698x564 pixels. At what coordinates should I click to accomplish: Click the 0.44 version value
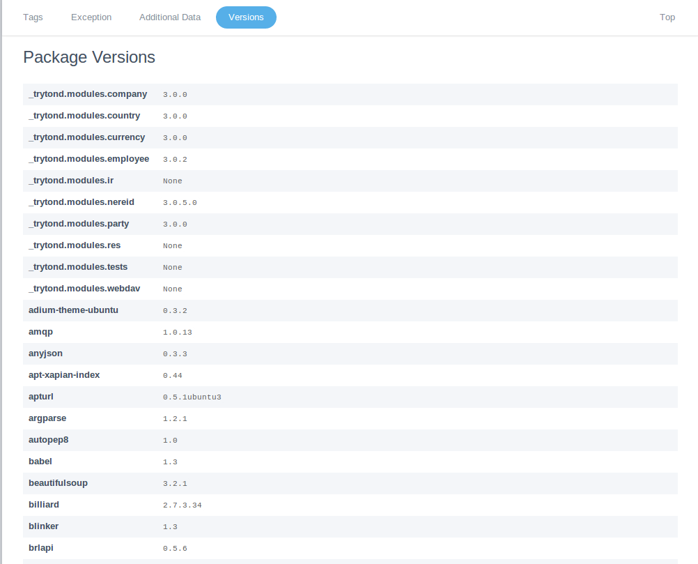coord(173,376)
